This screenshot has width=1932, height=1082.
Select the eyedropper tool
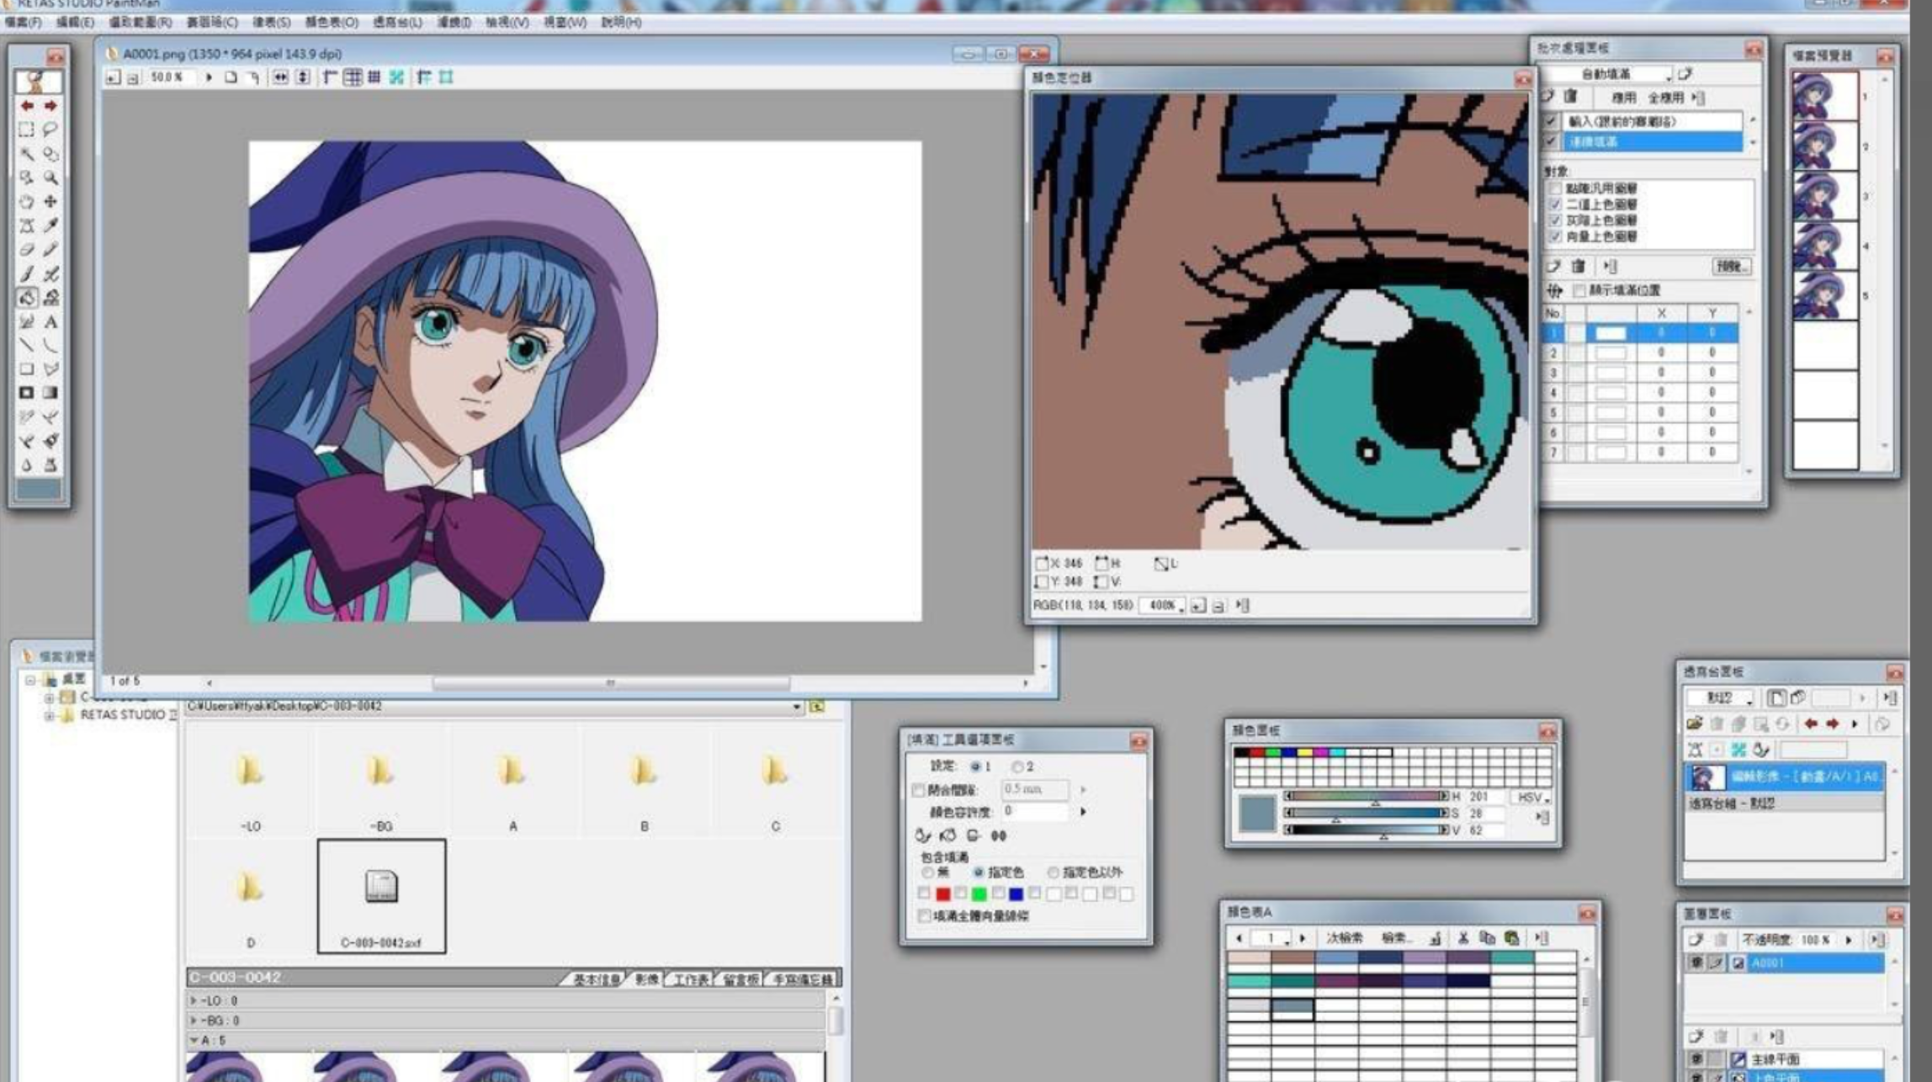[50, 225]
